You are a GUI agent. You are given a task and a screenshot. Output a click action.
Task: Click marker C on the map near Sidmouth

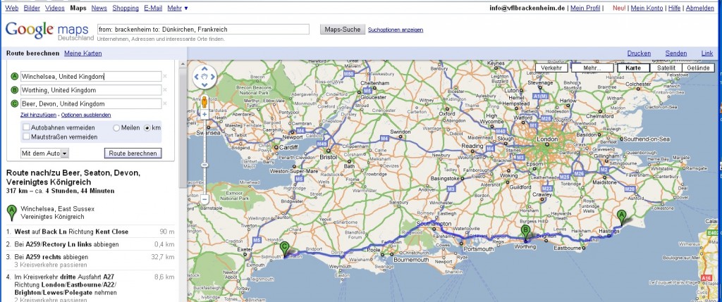285,250
